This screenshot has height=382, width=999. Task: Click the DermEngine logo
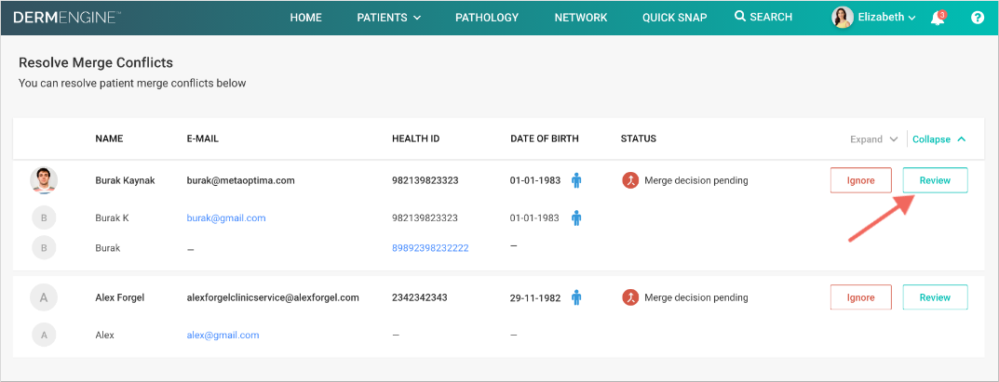click(x=67, y=18)
